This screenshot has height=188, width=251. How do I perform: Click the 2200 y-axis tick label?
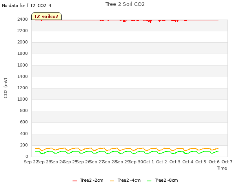tap(23, 31)
